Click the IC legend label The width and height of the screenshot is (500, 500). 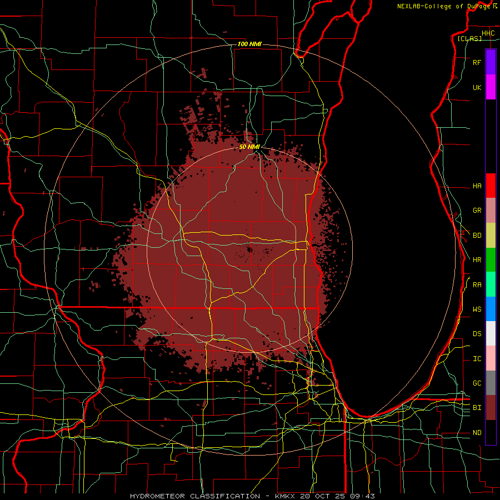pyautogui.click(x=477, y=359)
